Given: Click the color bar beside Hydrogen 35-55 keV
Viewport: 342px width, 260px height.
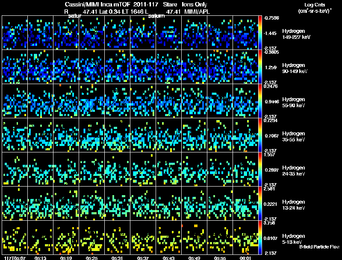Looking at the screenshot, I should pos(260,135).
